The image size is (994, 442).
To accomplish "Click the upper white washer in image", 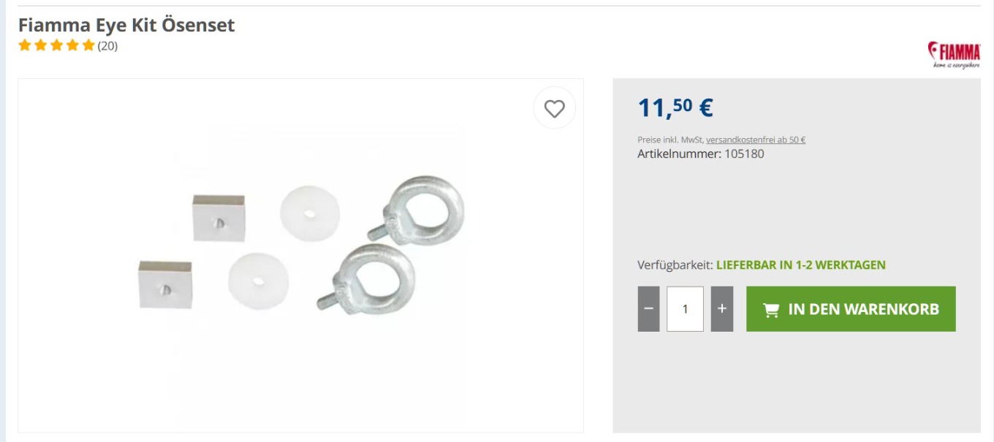I will click(x=310, y=213).
